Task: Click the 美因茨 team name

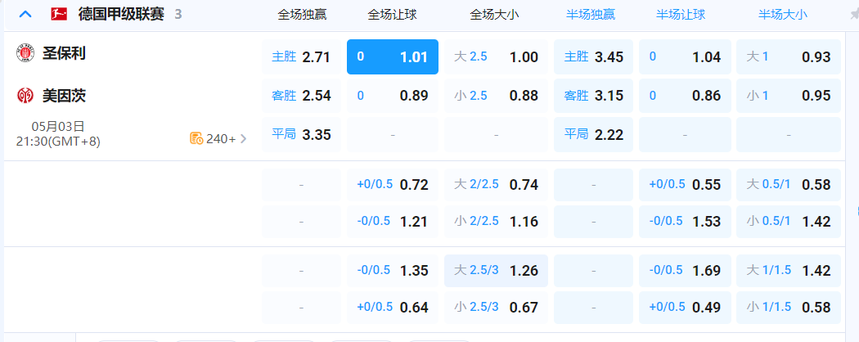Action: [64, 96]
